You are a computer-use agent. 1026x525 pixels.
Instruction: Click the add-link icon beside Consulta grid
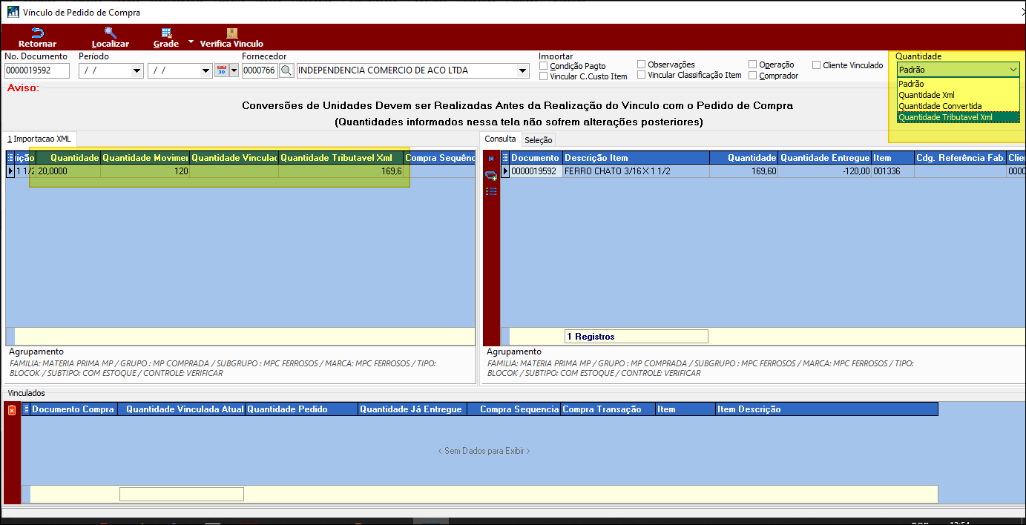(x=490, y=176)
